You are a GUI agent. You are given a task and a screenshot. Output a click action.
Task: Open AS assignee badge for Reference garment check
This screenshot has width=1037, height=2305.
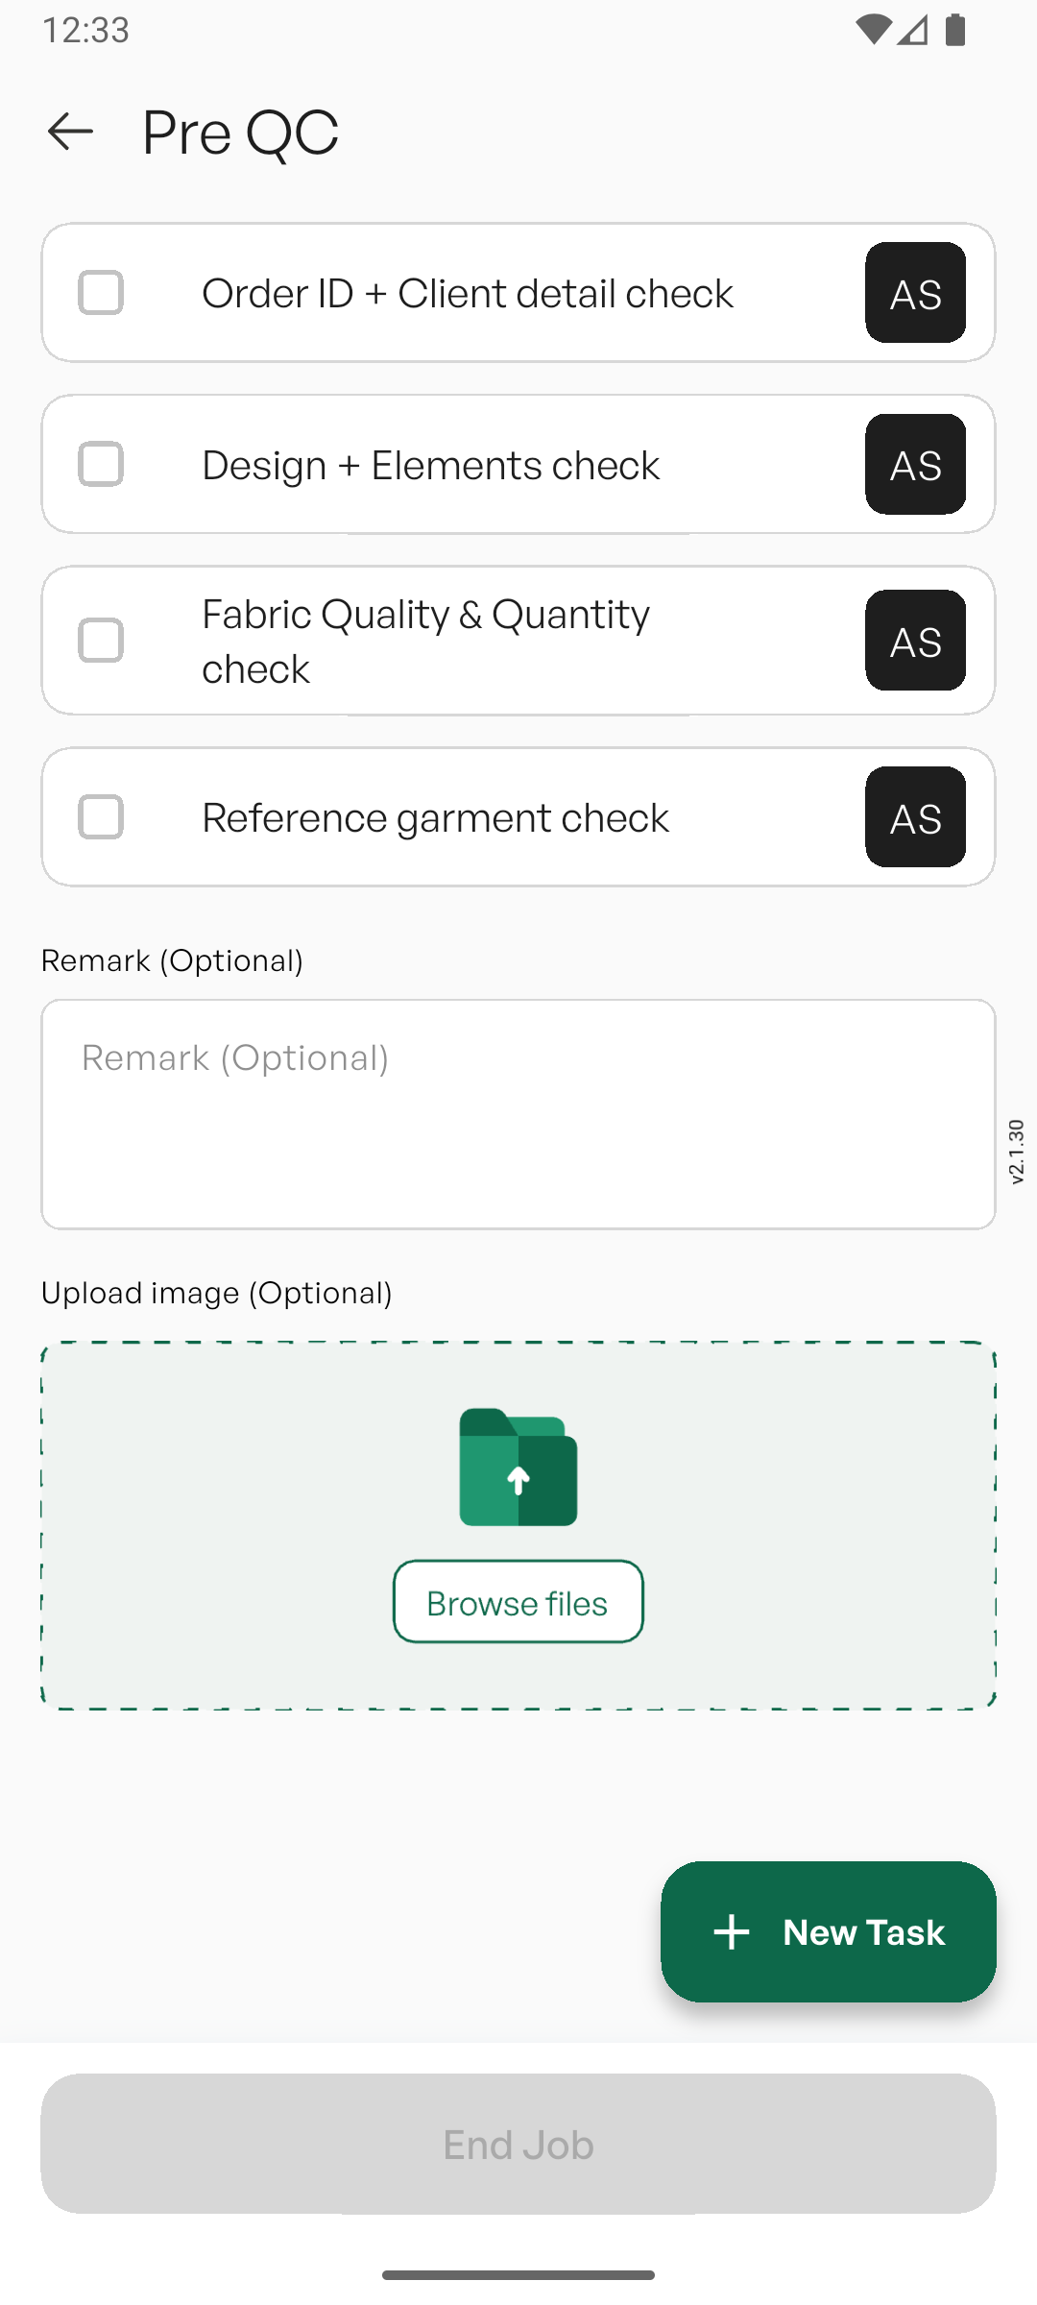click(915, 817)
